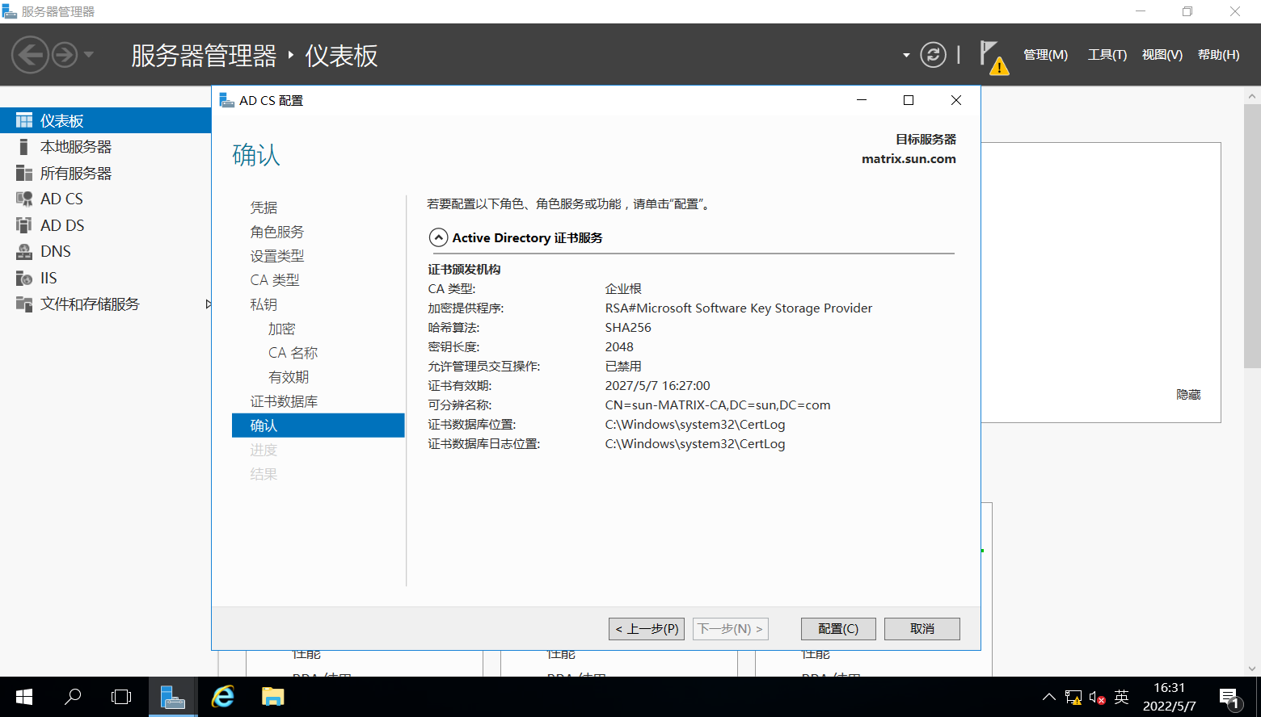
Task: Open the 管理(M) menu
Action: (x=1045, y=55)
